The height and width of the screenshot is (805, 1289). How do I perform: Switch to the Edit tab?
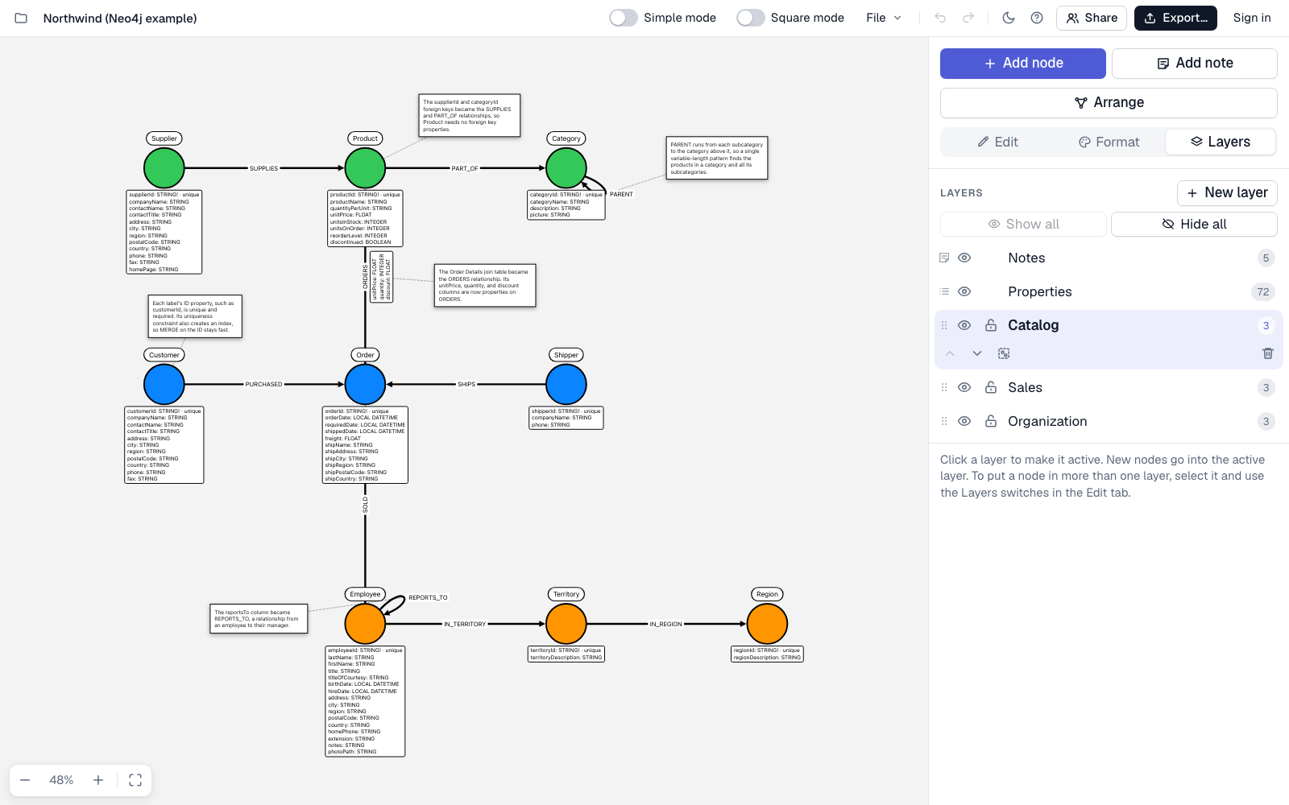(x=997, y=142)
